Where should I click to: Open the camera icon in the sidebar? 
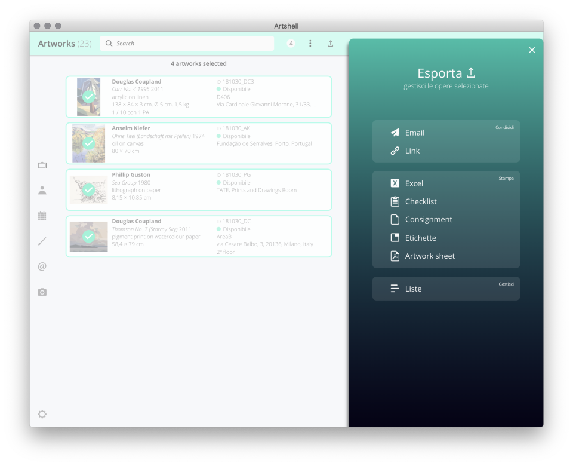point(42,292)
